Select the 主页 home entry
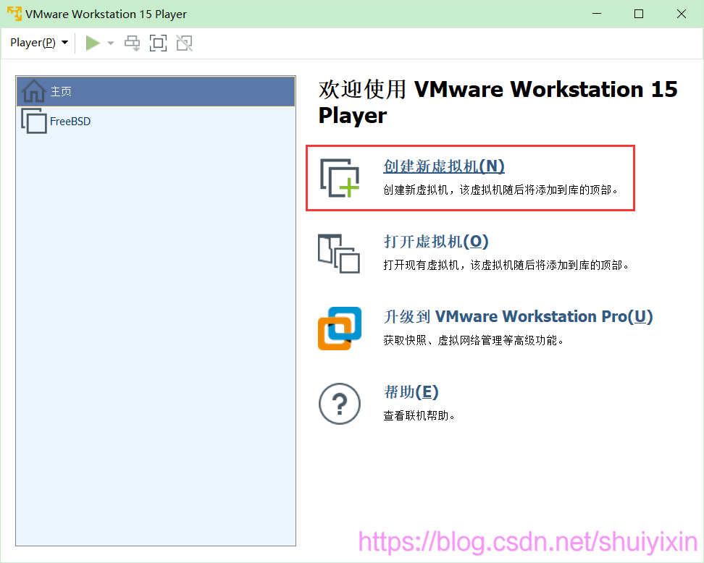Screen dimensions: 704x563 pyautogui.click(x=156, y=91)
